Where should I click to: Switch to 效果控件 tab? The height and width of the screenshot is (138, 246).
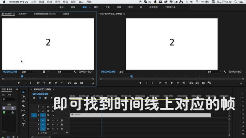23,14
